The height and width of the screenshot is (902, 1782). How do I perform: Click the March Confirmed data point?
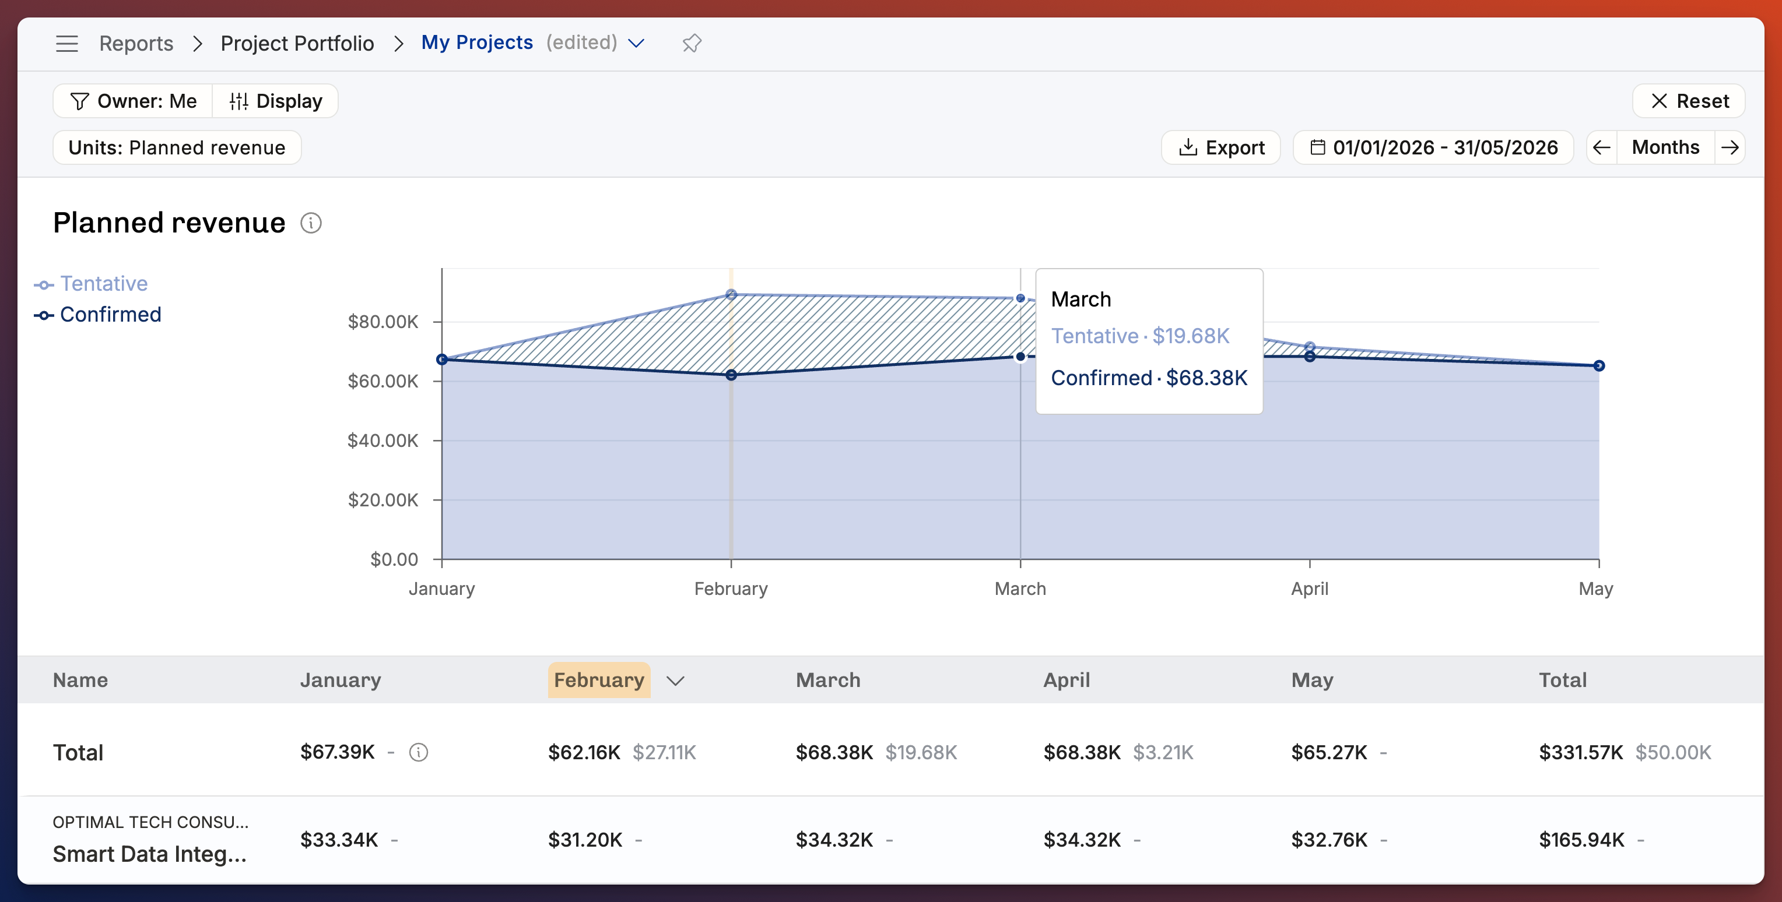click(1020, 357)
